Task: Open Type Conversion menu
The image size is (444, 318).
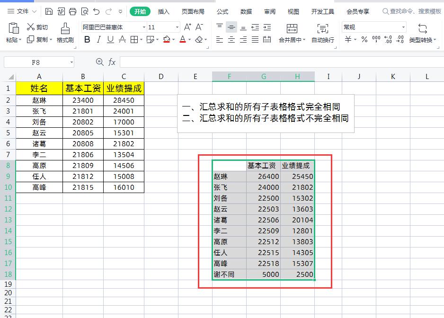Action: (x=423, y=33)
